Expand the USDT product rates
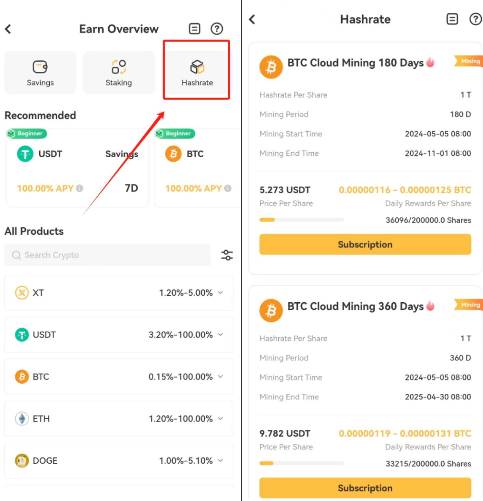The height and width of the screenshot is (501, 483). click(221, 335)
